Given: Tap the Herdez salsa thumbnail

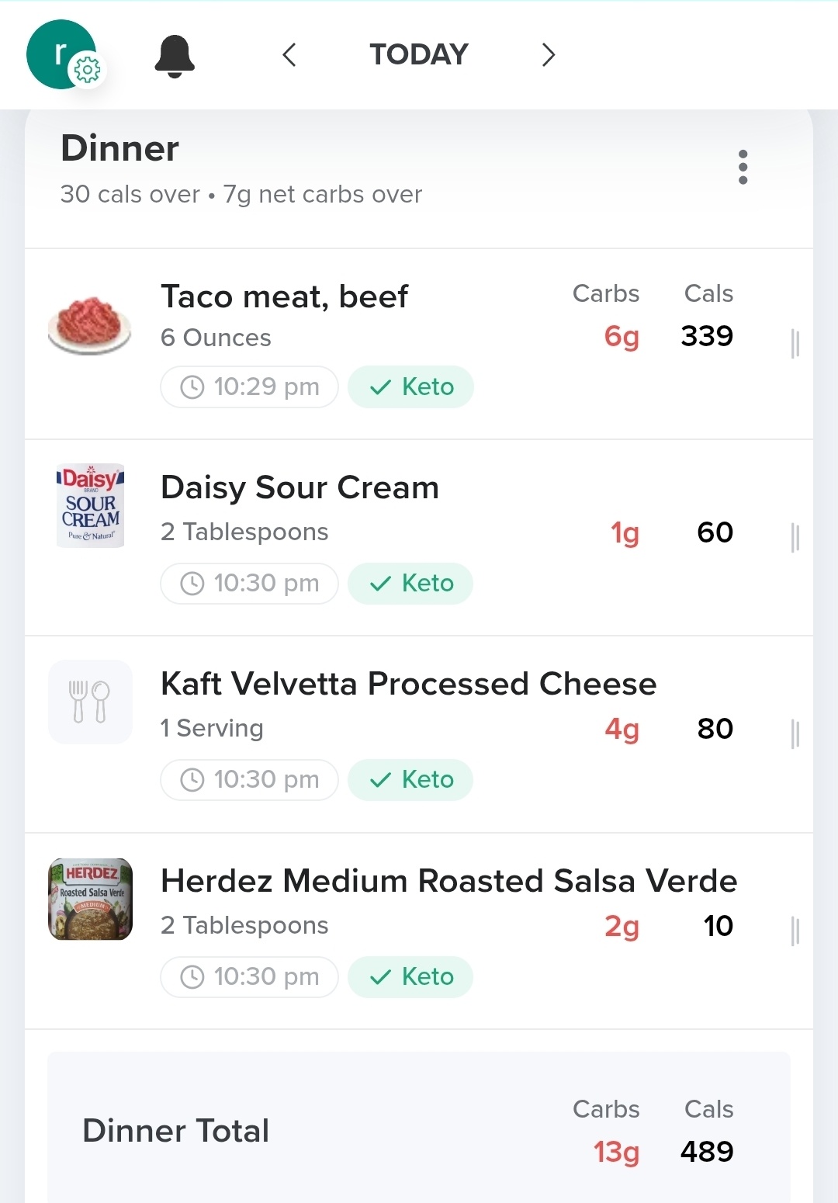Looking at the screenshot, I should 90,899.
